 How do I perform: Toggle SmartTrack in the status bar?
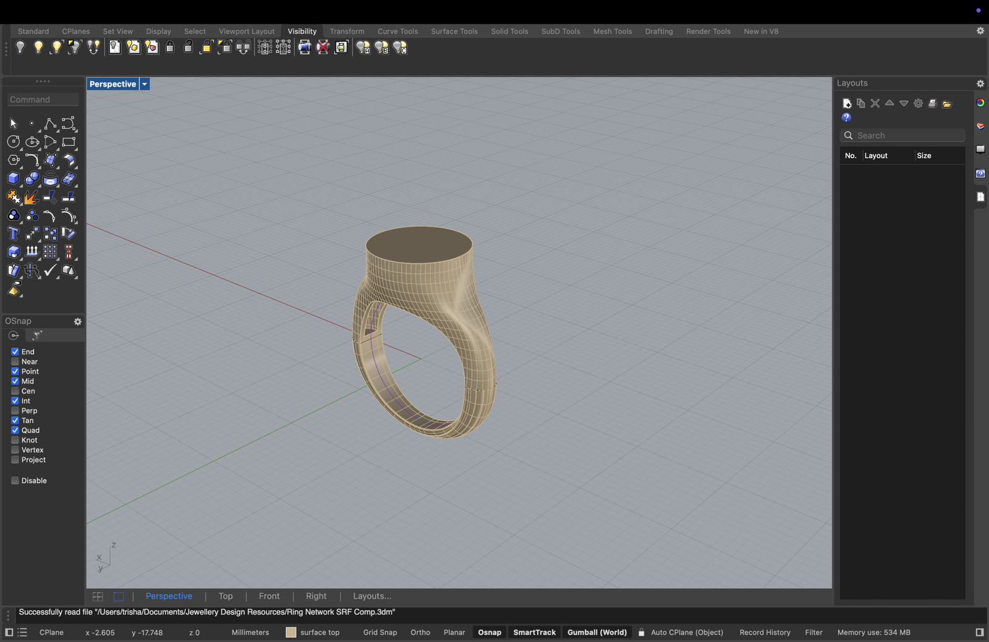tap(534, 632)
